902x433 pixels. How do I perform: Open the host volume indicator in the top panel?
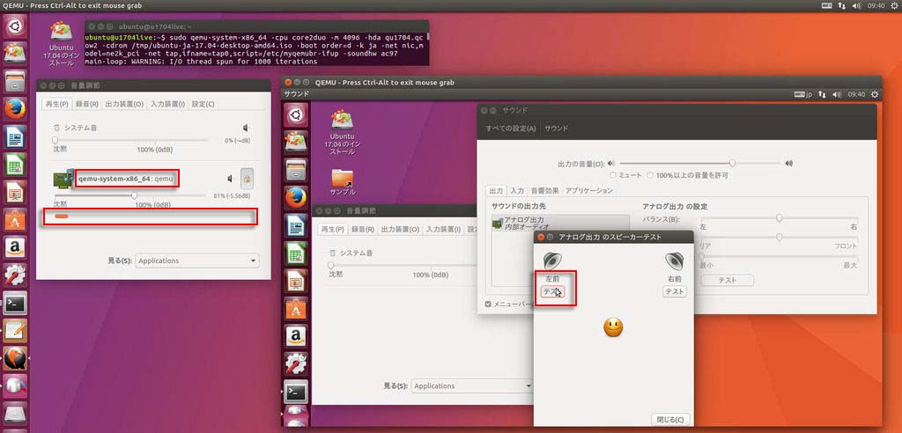tap(856, 6)
